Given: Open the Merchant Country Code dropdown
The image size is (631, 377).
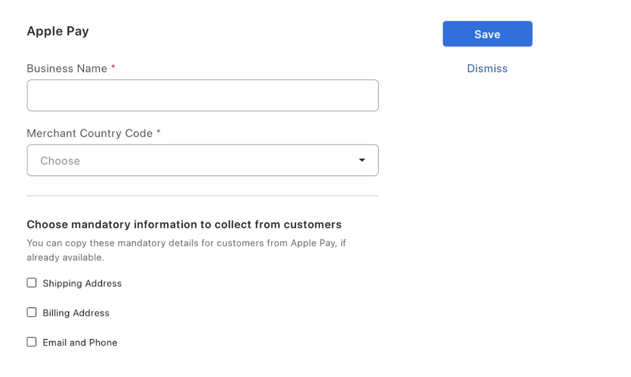Looking at the screenshot, I should (202, 160).
